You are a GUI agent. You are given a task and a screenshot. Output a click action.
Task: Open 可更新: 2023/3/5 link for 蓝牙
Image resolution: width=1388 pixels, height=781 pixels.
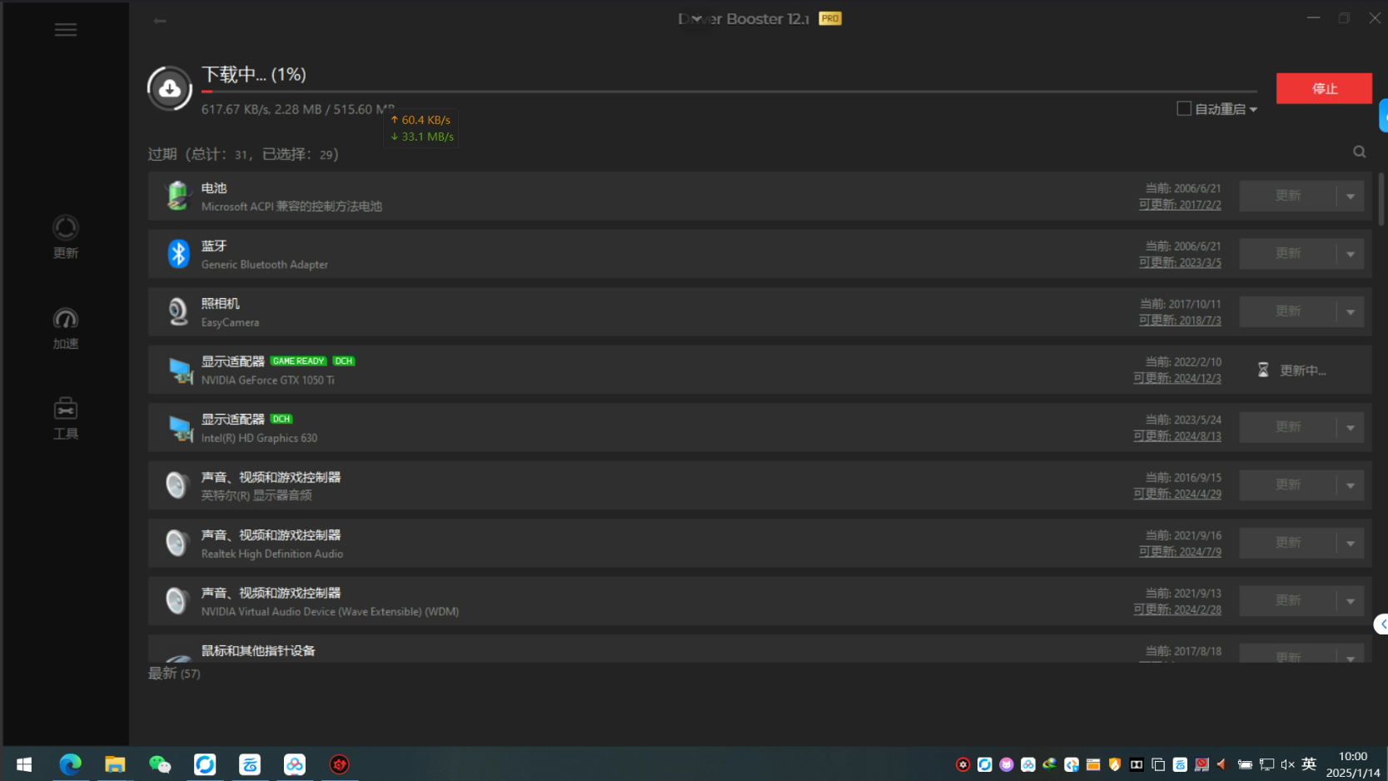point(1180,262)
